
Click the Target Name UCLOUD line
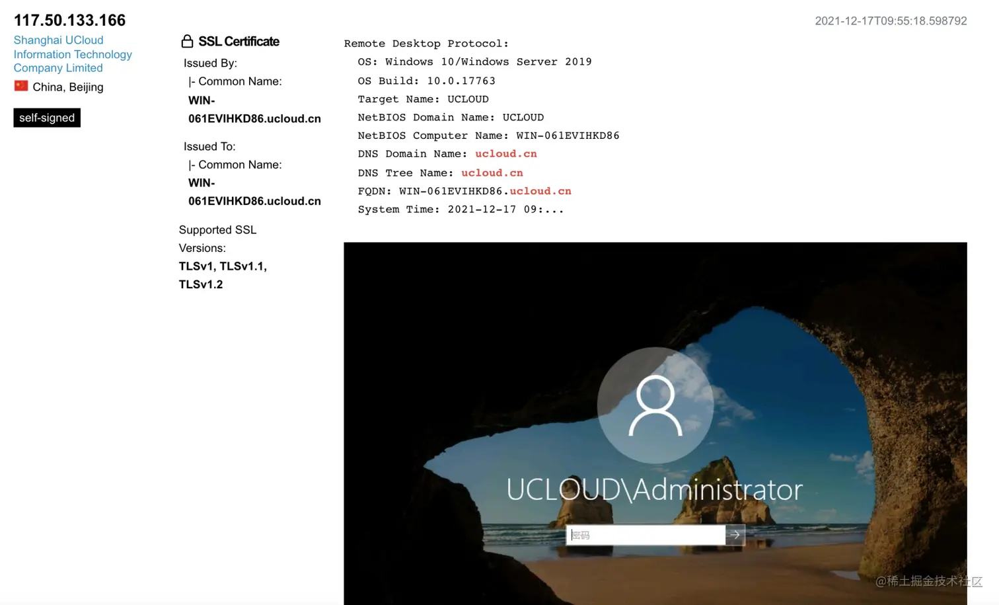(423, 99)
